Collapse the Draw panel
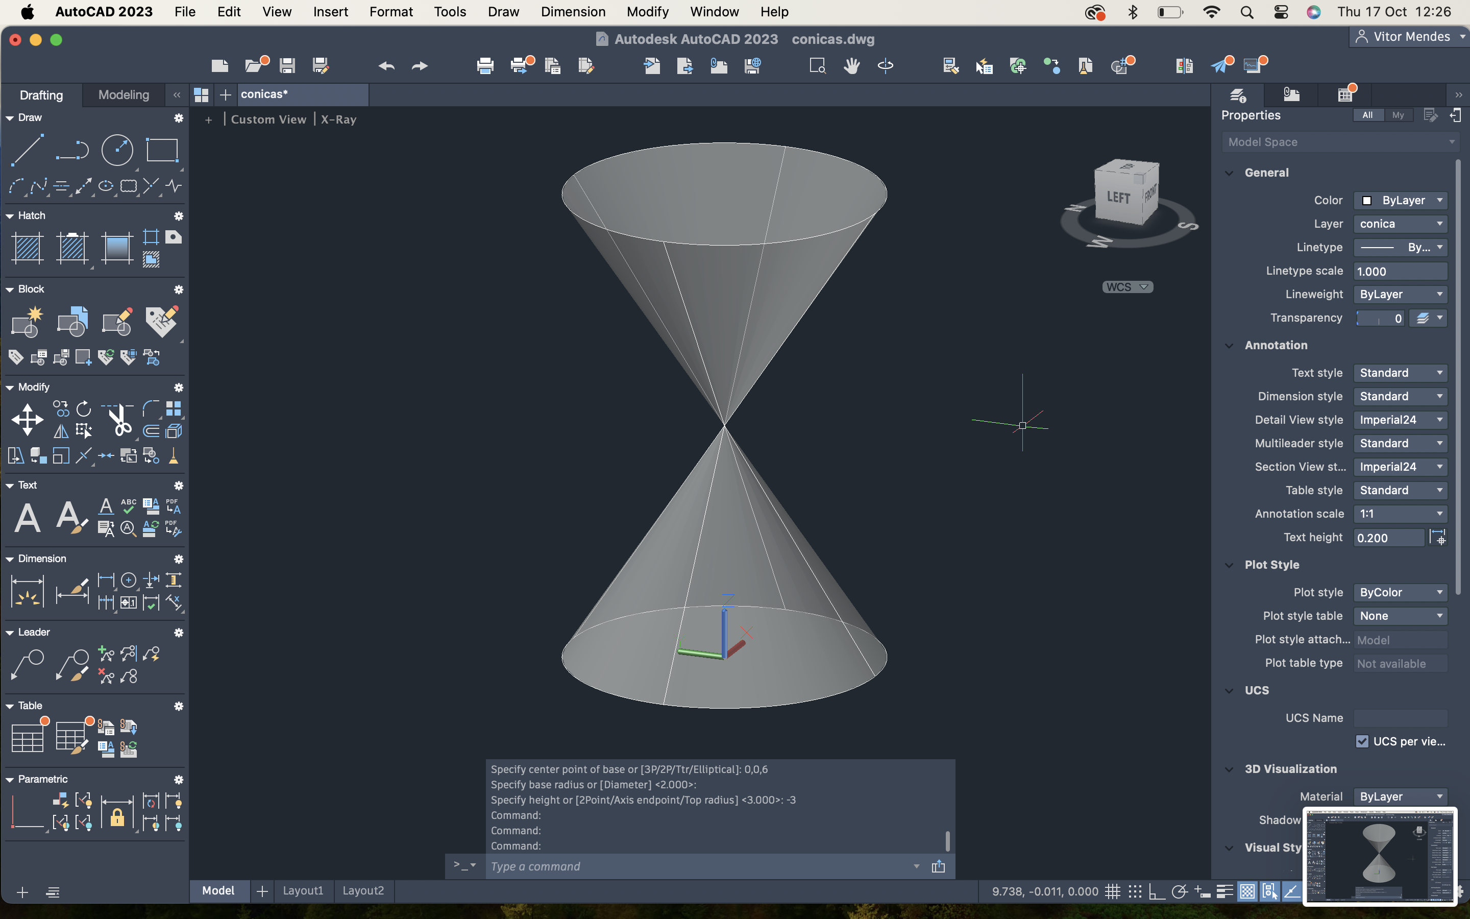 [10, 118]
